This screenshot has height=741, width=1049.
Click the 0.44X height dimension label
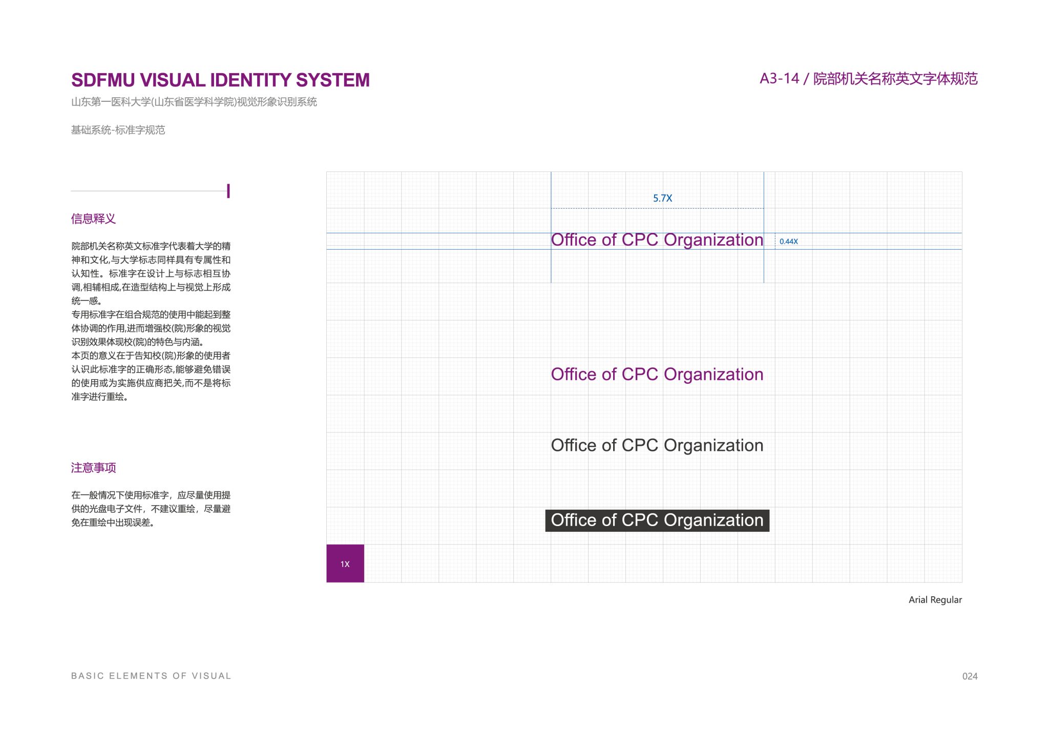pyautogui.click(x=788, y=242)
